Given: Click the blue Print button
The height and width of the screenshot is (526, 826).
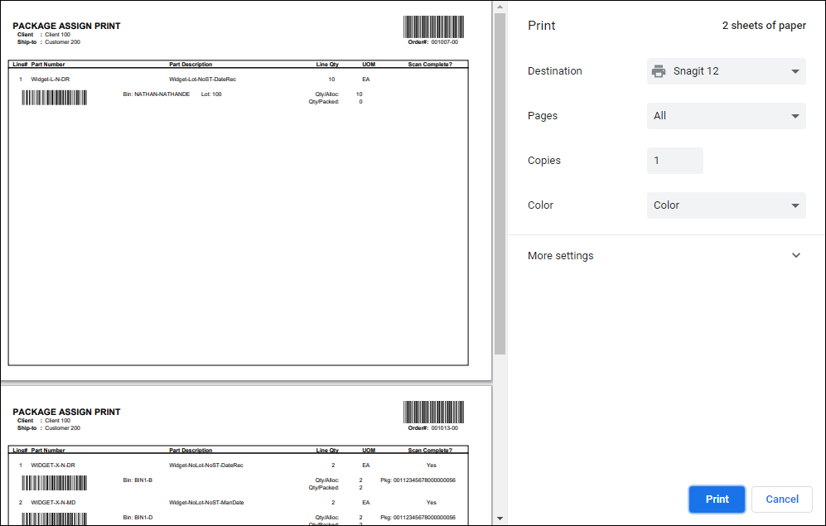Looking at the screenshot, I should [717, 499].
